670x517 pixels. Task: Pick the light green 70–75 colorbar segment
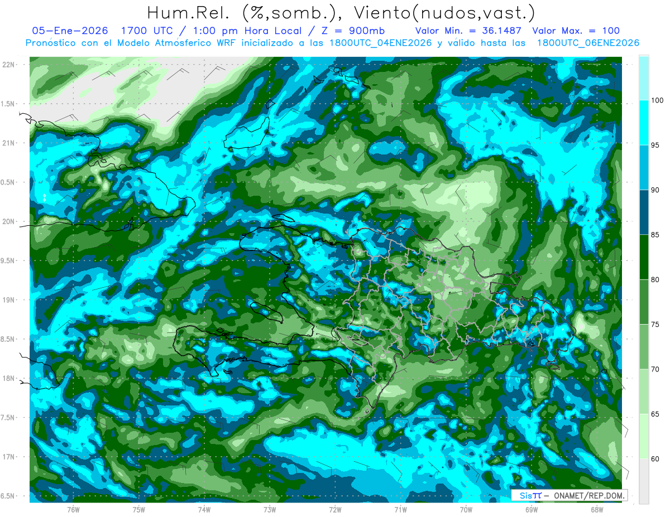(644, 346)
